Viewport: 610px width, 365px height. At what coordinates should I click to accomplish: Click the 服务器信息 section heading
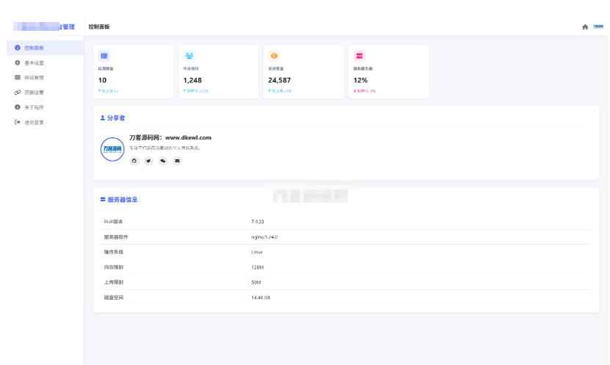pyautogui.click(x=123, y=200)
